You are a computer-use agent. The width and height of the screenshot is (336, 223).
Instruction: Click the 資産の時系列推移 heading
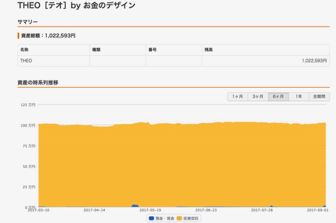(x=38, y=83)
